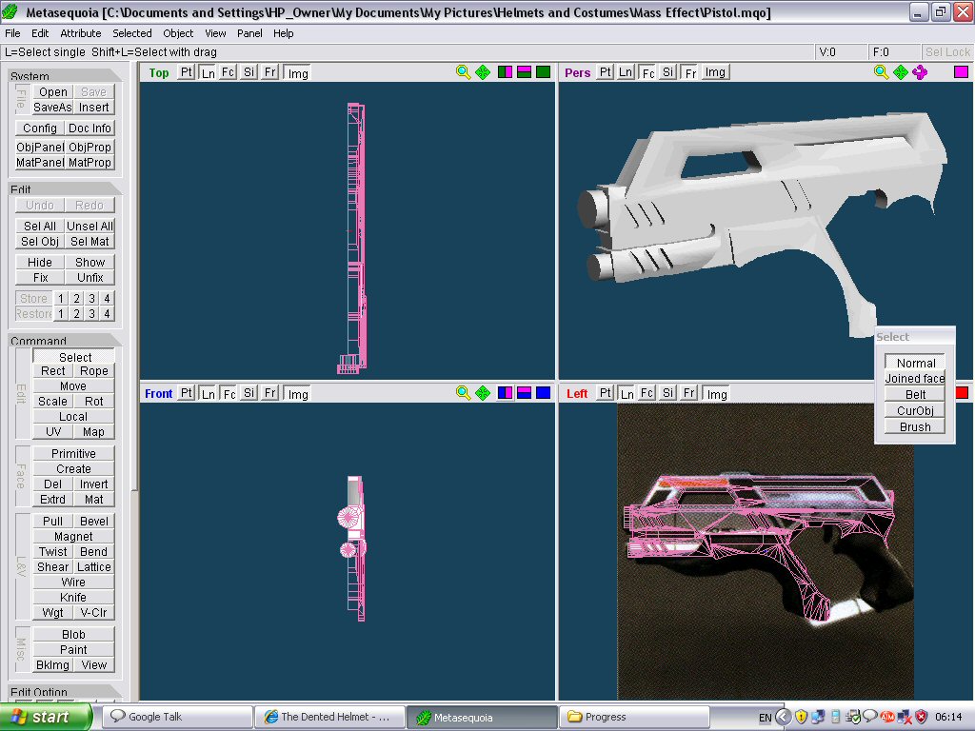Image resolution: width=975 pixels, height=731 pixels.
Task: Select single-view solid blue layout in Front view
Action: point(543,393)
